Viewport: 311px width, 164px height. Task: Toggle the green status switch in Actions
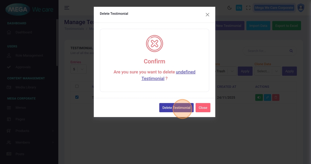(x=259, y=97)
